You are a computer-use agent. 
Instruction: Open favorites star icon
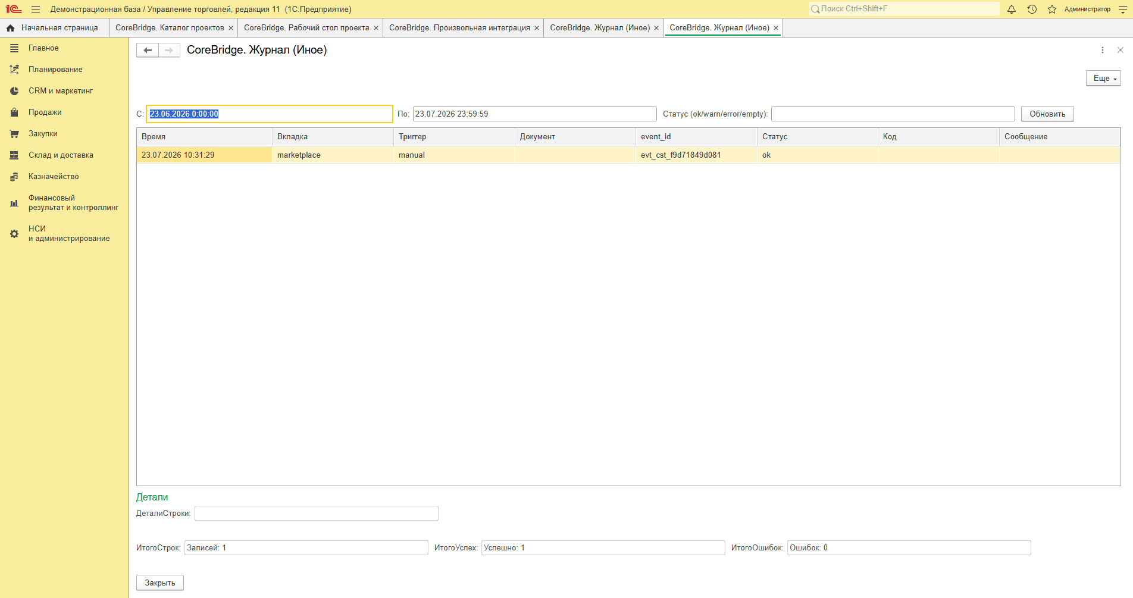click(x=1052, y=9)
